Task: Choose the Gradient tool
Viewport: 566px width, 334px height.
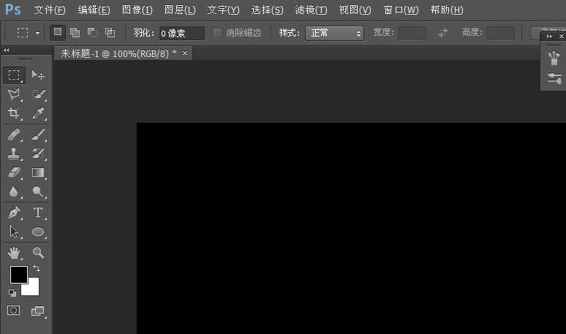Action: click(37, 172)
